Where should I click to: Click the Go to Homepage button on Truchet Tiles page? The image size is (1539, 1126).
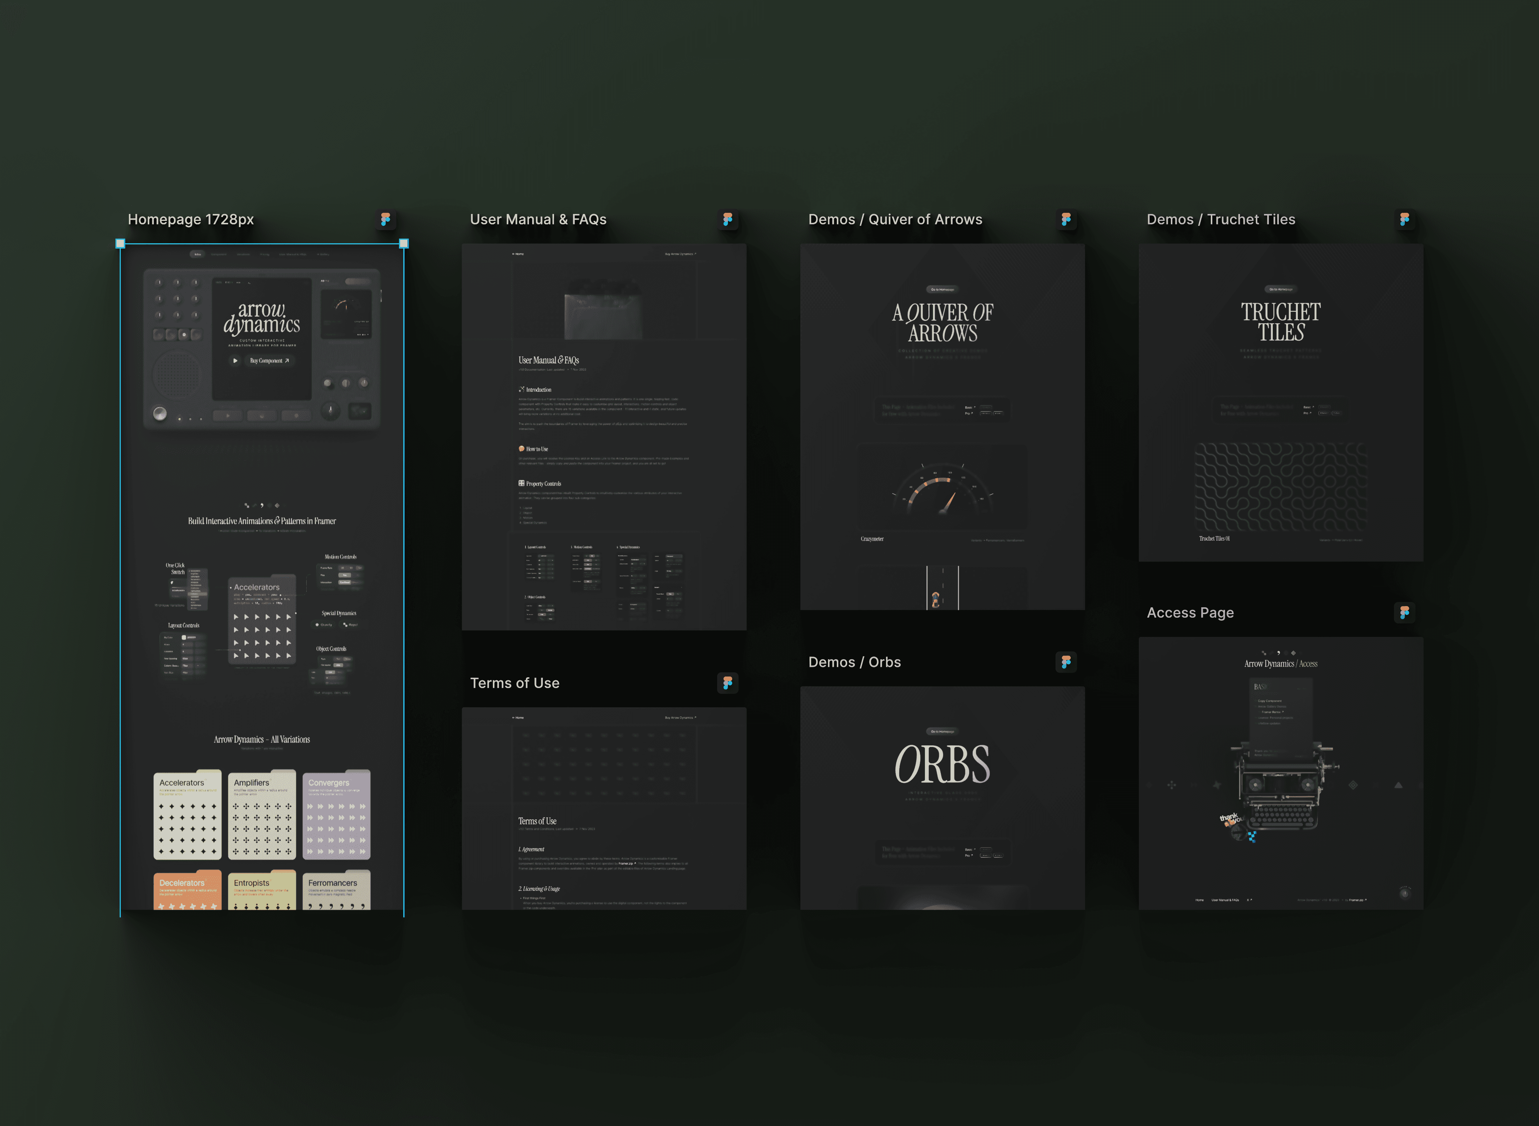pyautogui.click(x=1281, y=289)
